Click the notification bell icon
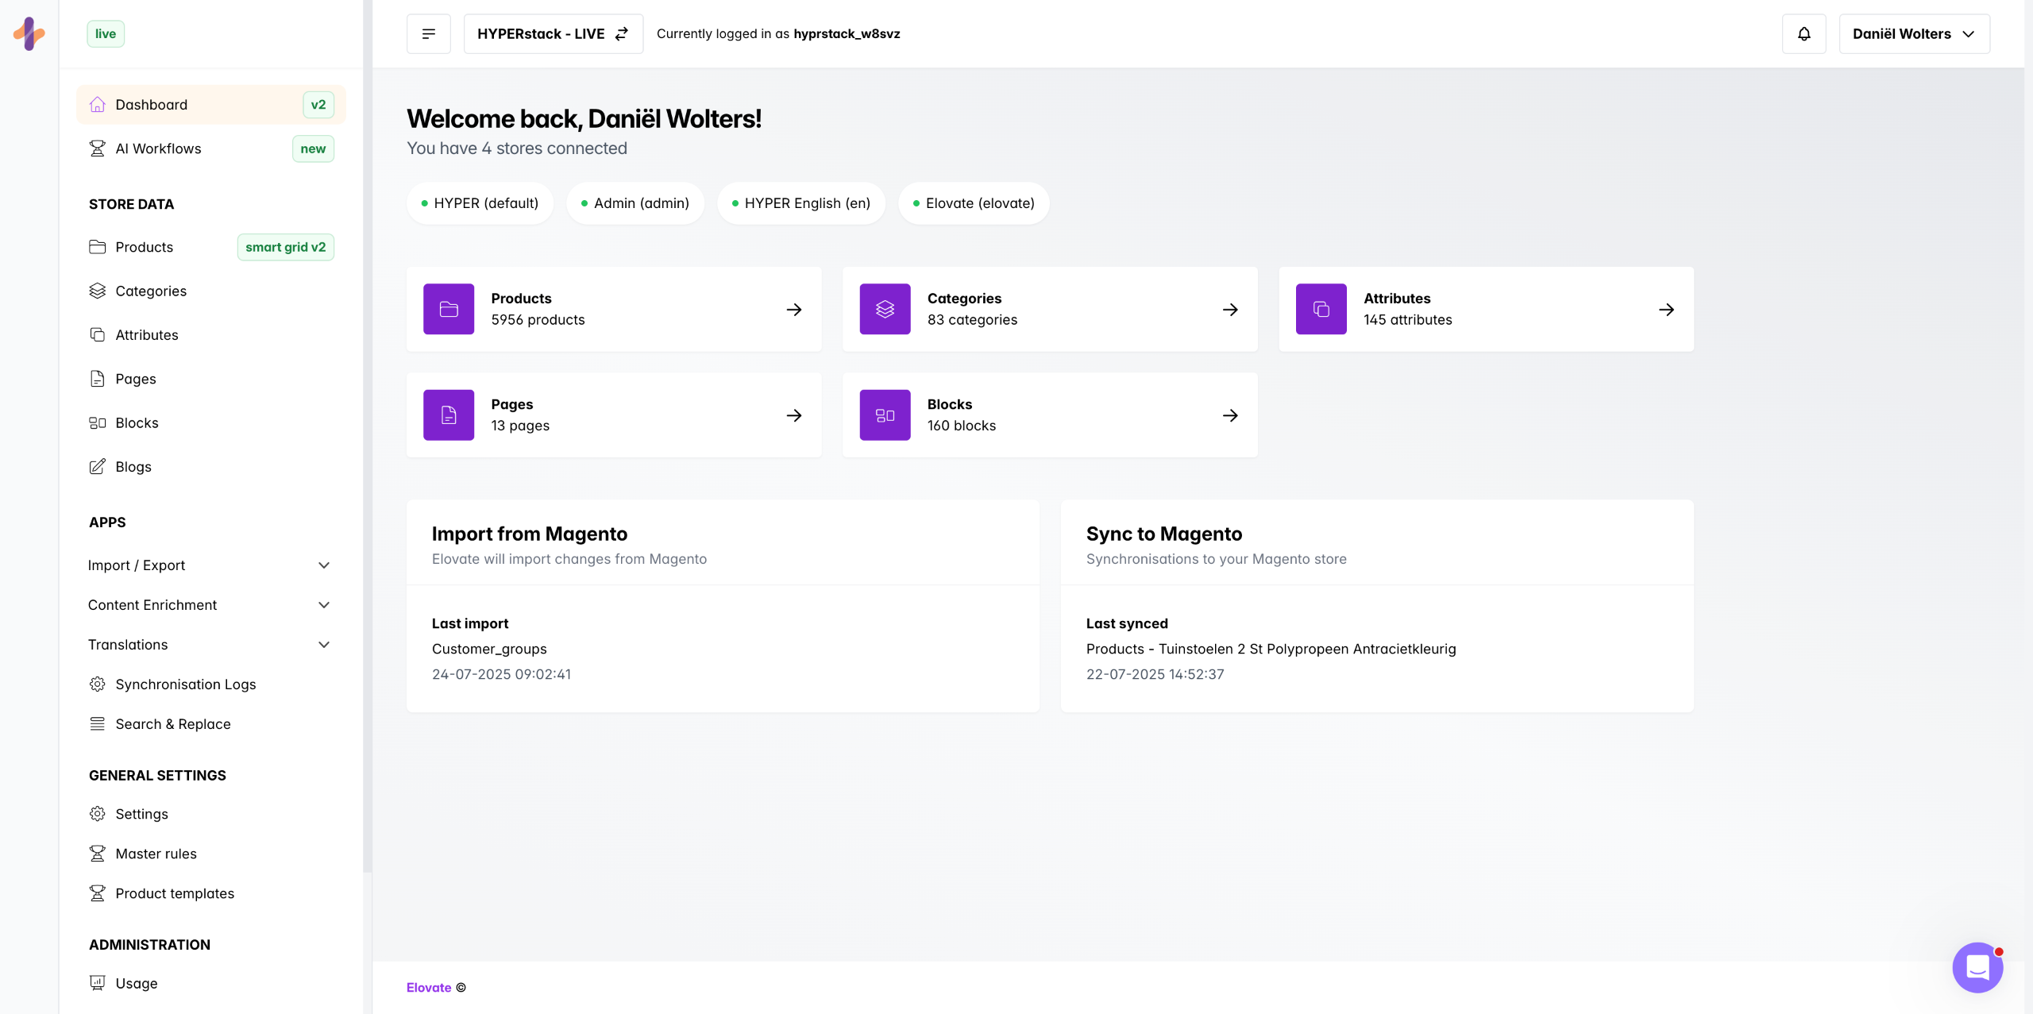 point(1803,33)
